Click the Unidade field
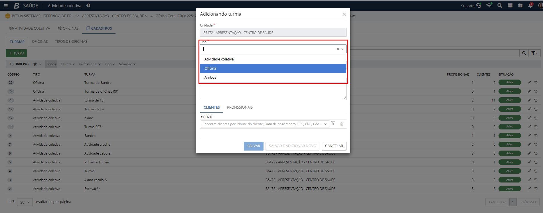Viewport: 543px width, 213px height. (273, 33)
